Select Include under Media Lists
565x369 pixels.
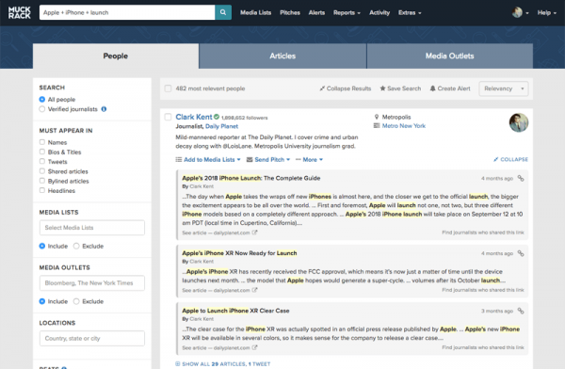42,246
